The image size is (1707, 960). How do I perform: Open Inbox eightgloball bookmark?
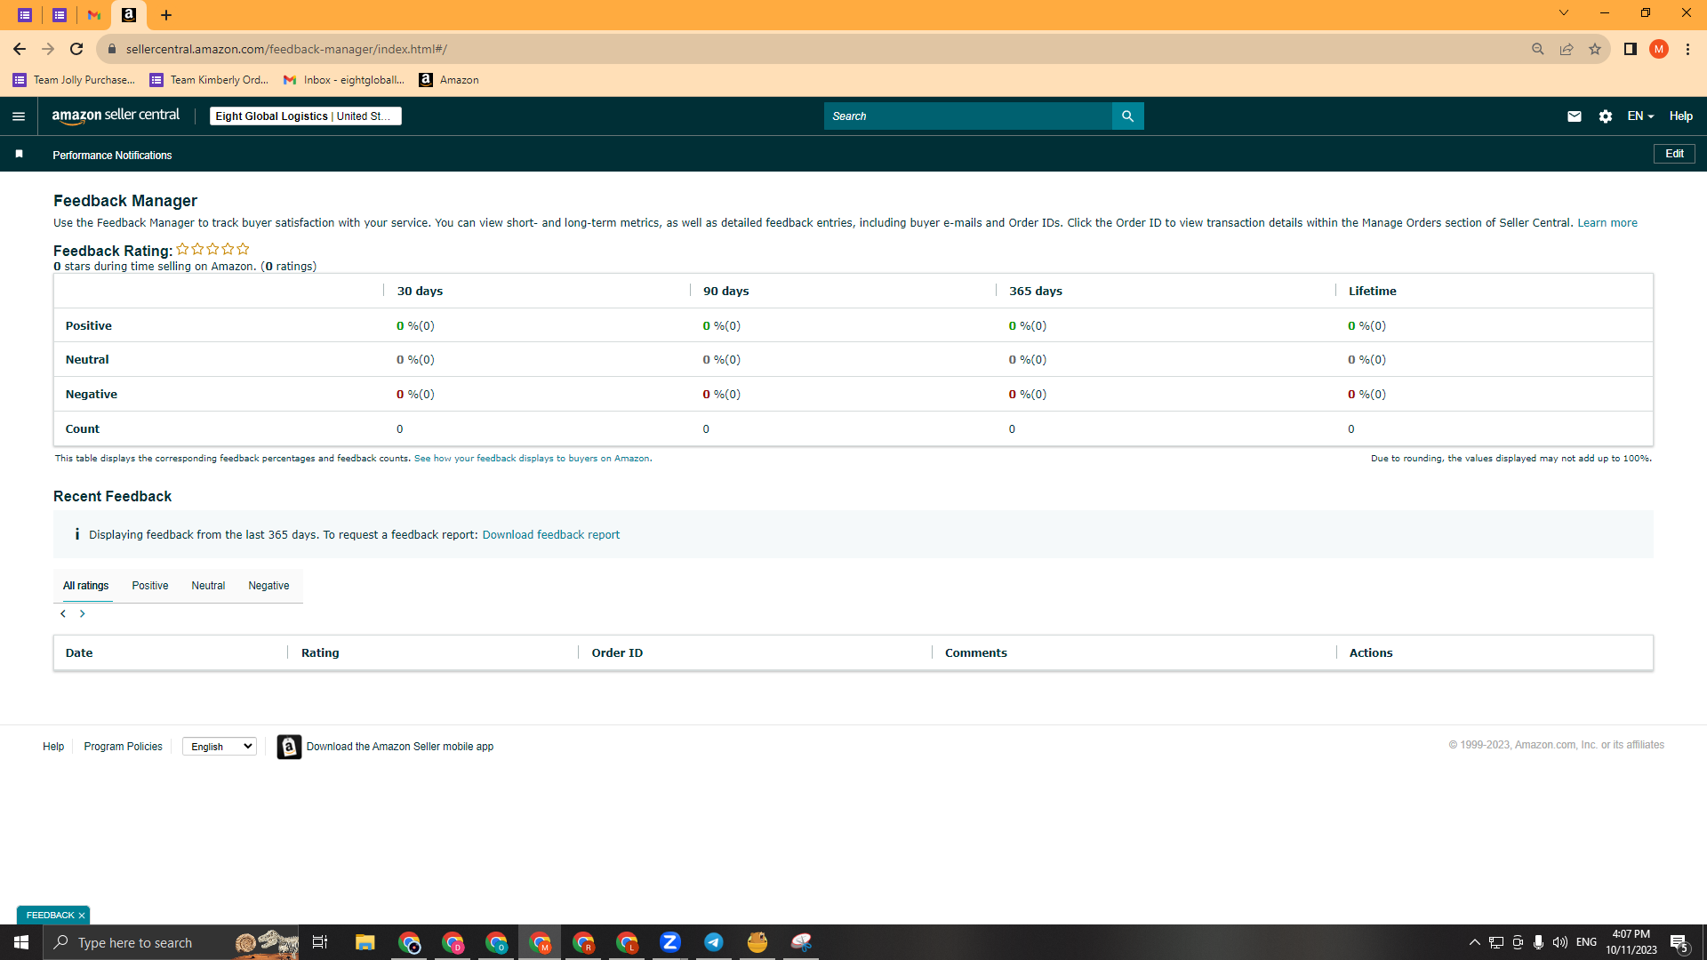344,80
